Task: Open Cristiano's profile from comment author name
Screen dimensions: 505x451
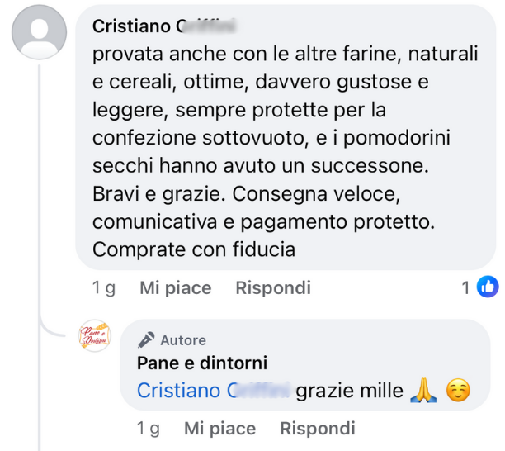Action: click(163, 26)
